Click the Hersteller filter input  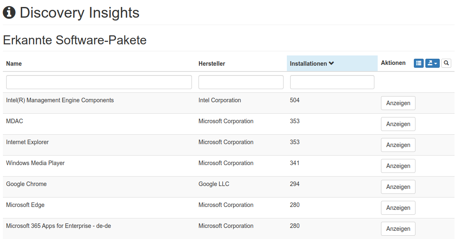coord(241,82)
